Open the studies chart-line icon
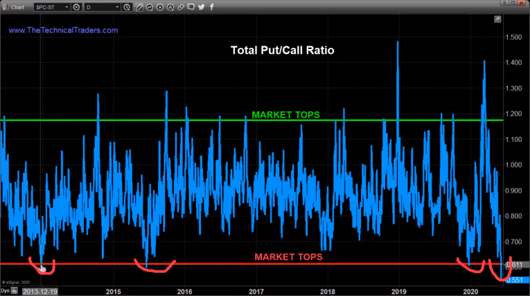This screenshot has height=296, width=530. pos(150,6)
